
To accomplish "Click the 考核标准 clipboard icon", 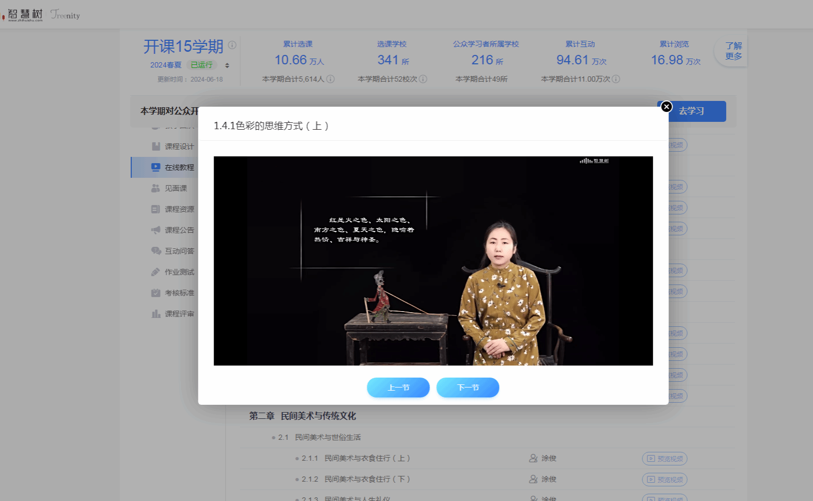I will (x=155, y=293).
